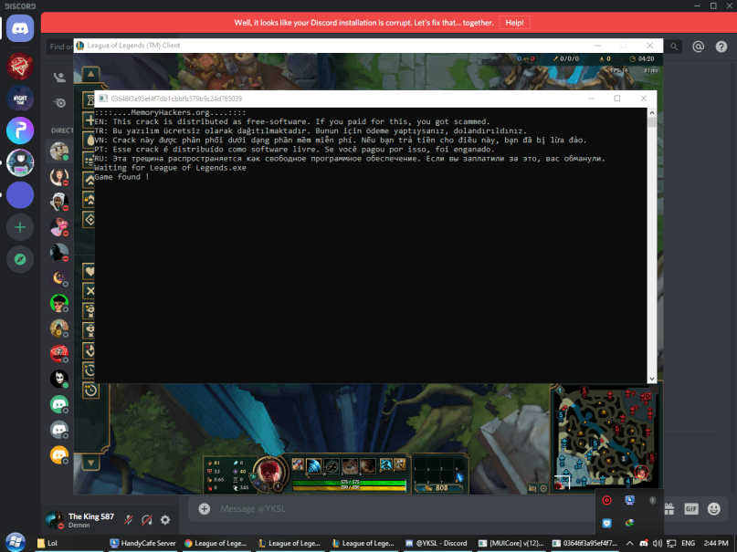
Task: Click the green health bar 575/575
Action: coord(349,482)
